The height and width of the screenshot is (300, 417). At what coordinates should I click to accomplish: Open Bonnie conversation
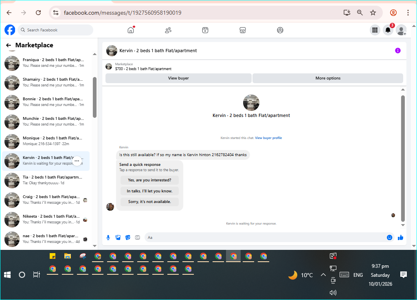[46, 102]
